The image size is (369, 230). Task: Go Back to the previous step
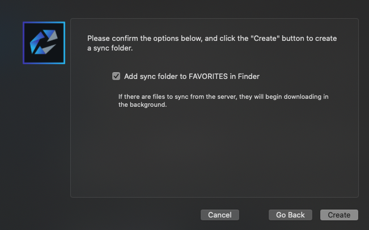(x=290, y=215)
